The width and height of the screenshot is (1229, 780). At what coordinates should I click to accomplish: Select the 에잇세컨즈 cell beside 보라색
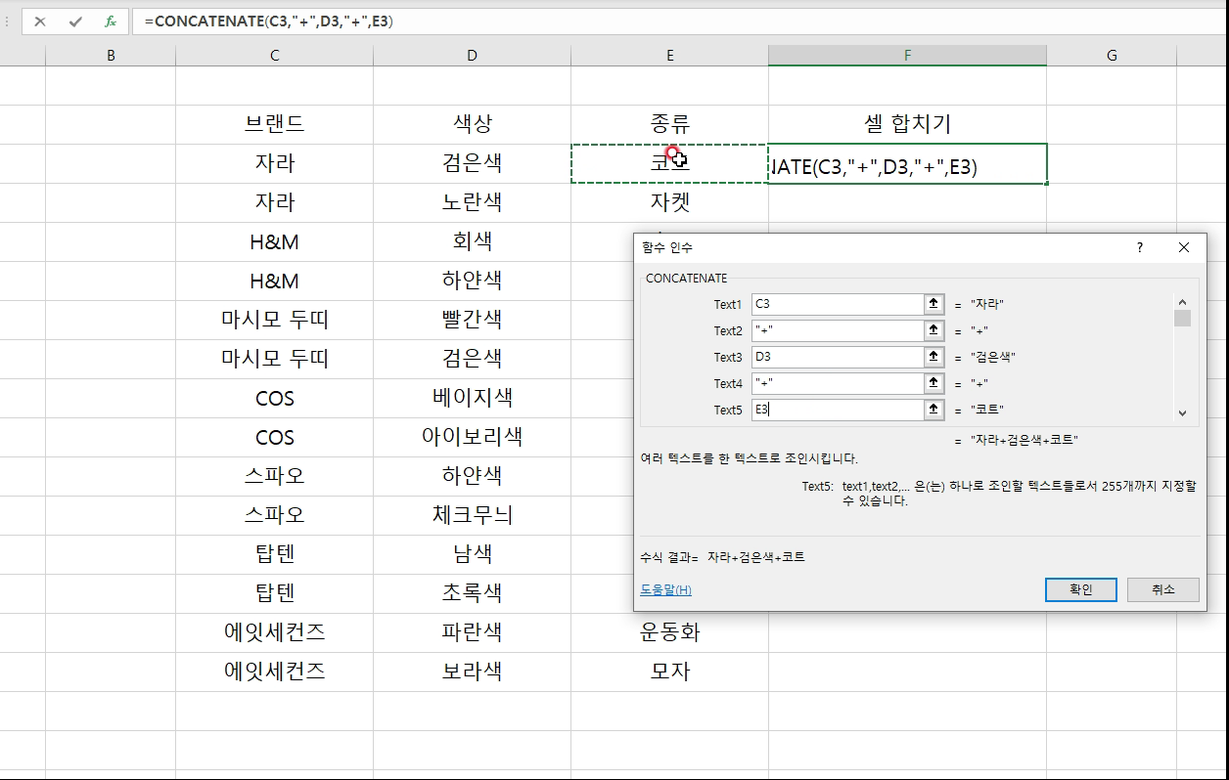coord(274,672)
